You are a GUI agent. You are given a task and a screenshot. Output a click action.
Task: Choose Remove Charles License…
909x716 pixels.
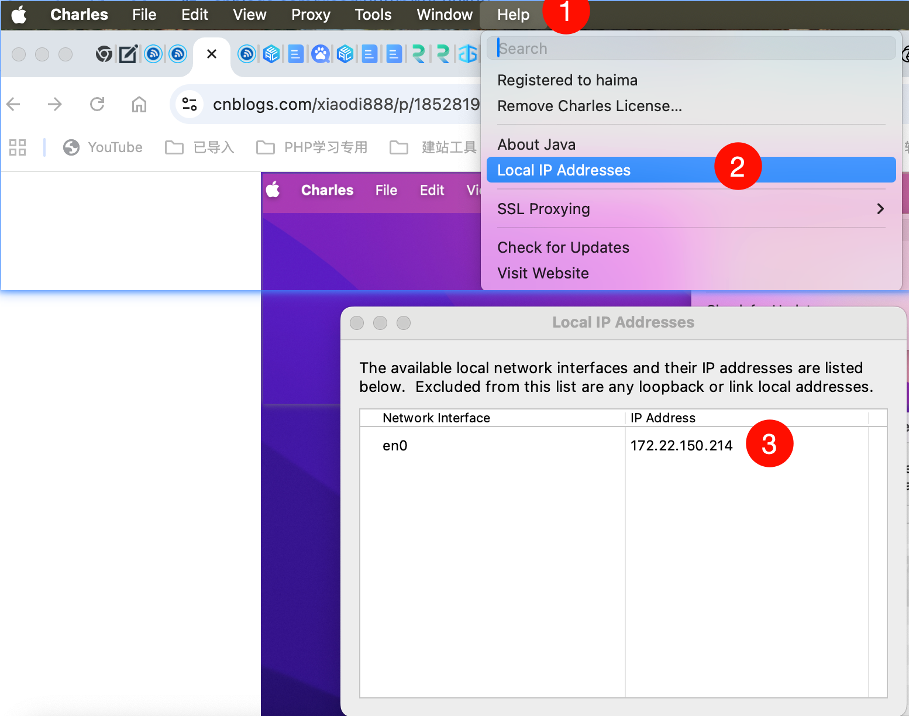(590, 106)
